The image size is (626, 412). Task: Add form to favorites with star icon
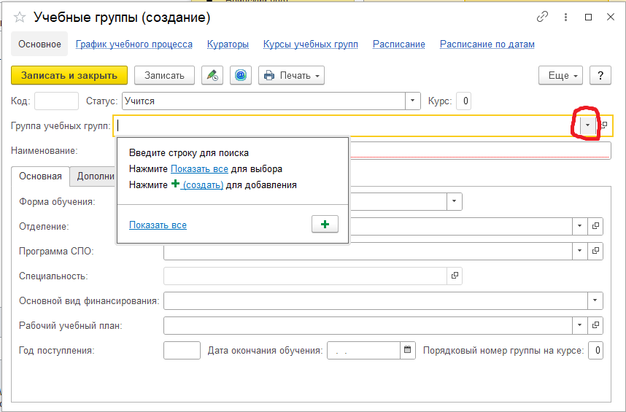(x=20, y=17)
